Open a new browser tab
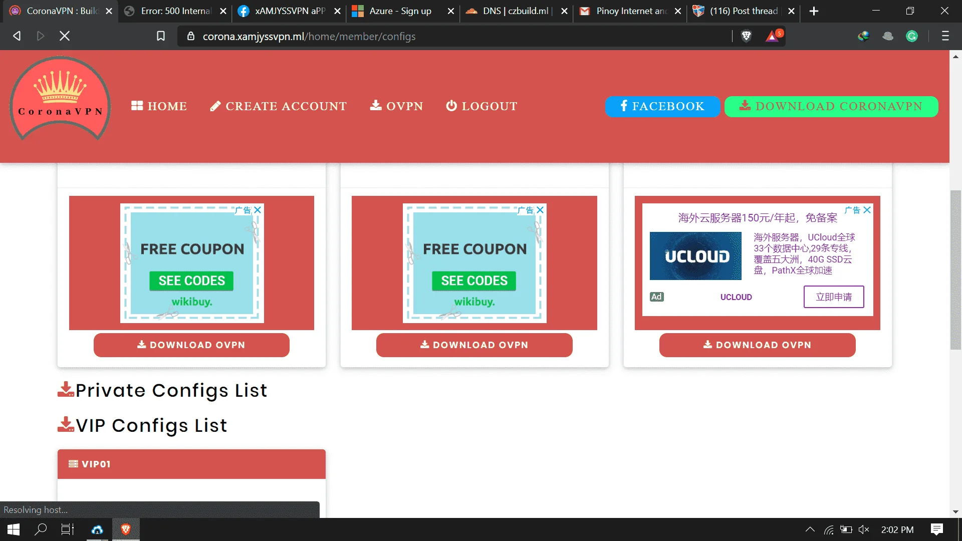Screen dimensions: 962x541 pos(814,11)
